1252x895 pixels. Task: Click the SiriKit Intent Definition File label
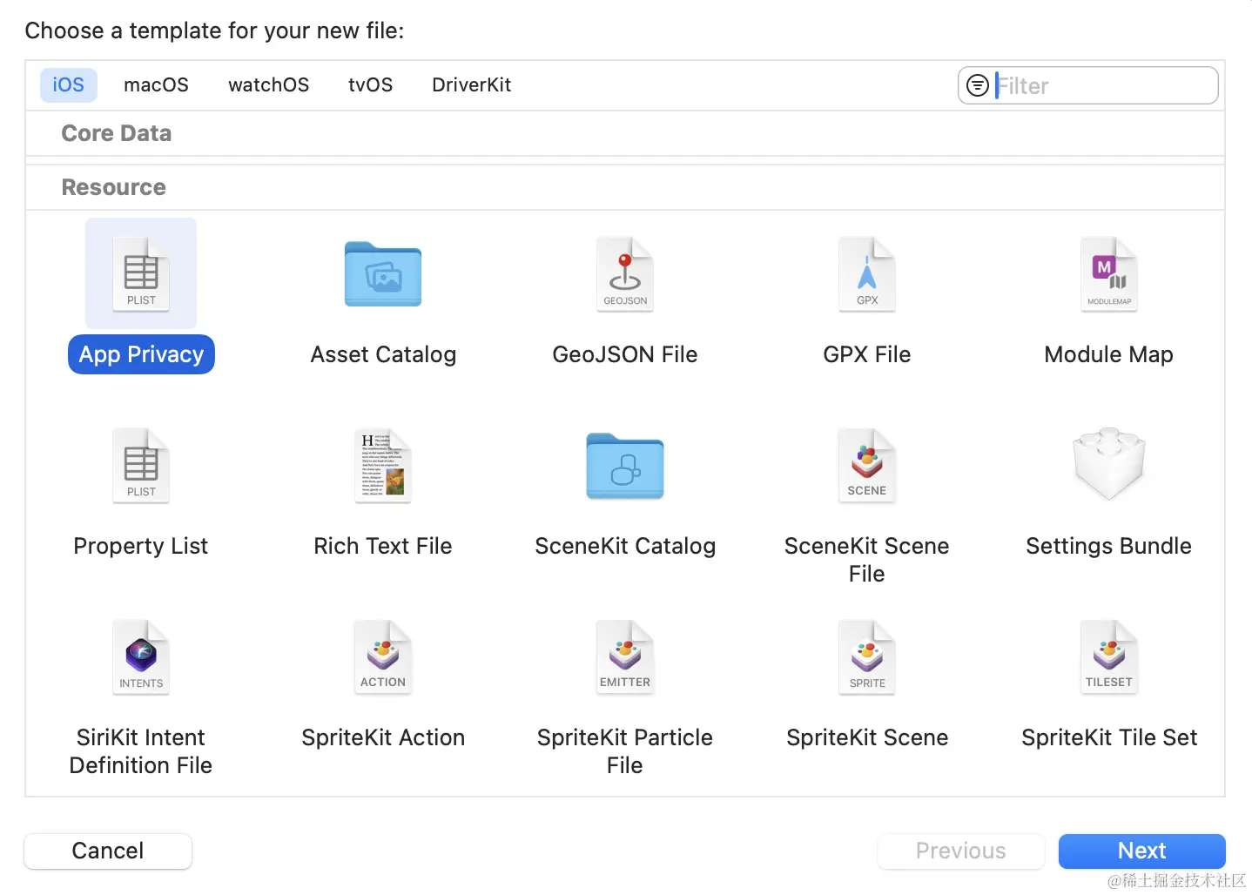141,751
